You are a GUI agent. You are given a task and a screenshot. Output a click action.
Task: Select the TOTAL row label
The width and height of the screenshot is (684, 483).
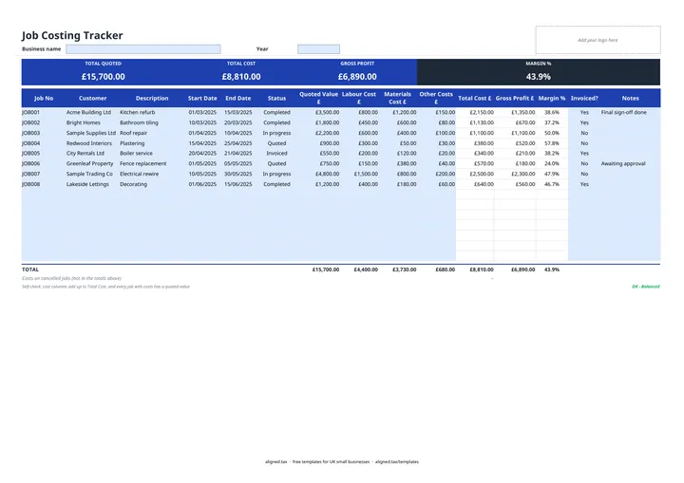(30, 269)
